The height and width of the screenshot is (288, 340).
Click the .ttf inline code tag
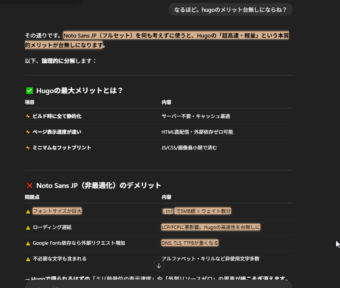pos(168,212)
